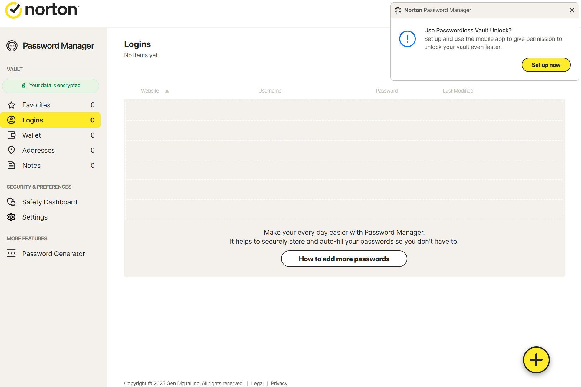Open the Privacy footer link
Viewport: 581px width, 387px height.
279,383
